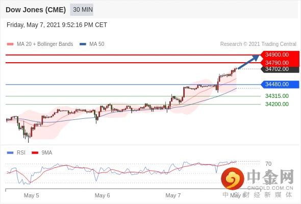Select the 34315.00 support level label
The width and height of the screenshot is (301, 204).
coord(277,96)
